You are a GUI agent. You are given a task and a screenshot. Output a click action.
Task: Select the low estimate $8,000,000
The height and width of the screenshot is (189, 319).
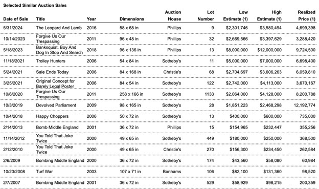click(x=237, y=50)
